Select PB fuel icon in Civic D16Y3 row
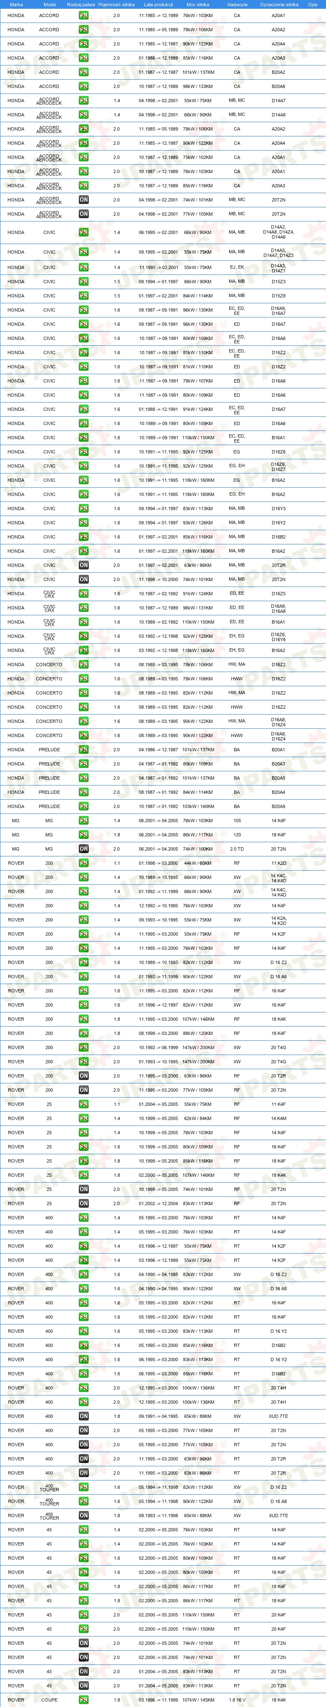This screenshot has width=326, height=1707. [83, 508]
